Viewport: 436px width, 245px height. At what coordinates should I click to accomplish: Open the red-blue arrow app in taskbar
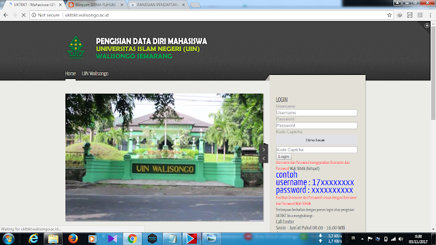pyautogui.click(x=191, y=239)
